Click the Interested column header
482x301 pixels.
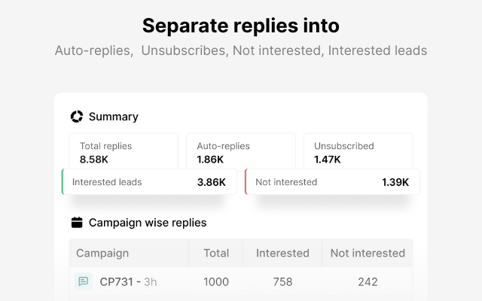coord(282,254)
